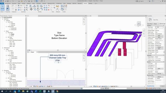Viewport: 166px width, 93px height.
Task: Click Edit Type button in Properties
Action: click(163, 24)
